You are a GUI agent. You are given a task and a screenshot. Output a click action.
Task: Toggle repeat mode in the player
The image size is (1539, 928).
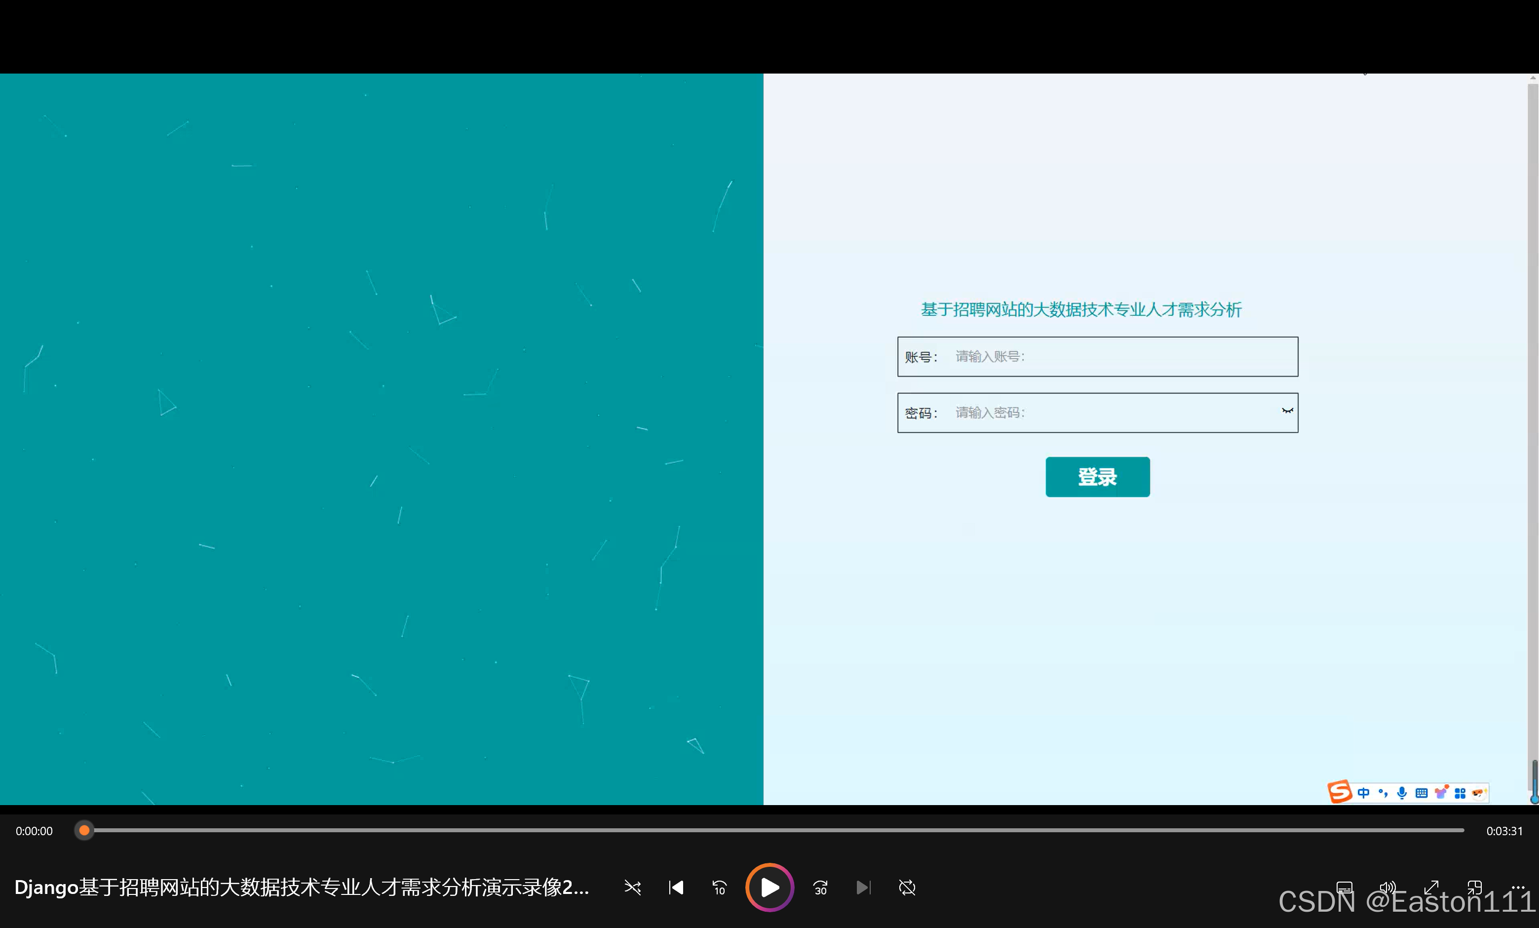point(907,888)
